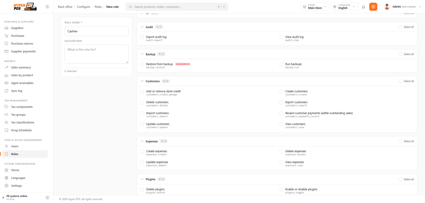425x203 pixels.
Task: Collapse the Audit permission group
Action: coord(142,27)
